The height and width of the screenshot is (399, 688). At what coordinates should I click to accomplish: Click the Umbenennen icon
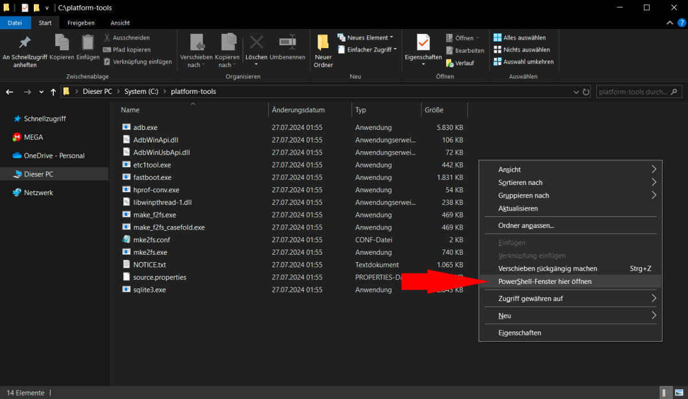click(x=287, y=42)
